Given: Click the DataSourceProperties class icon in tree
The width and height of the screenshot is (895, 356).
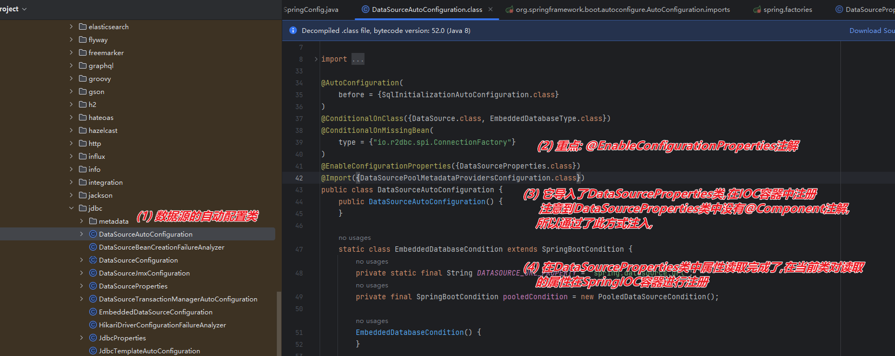Looking at the screenshot, I should [93, 286].
